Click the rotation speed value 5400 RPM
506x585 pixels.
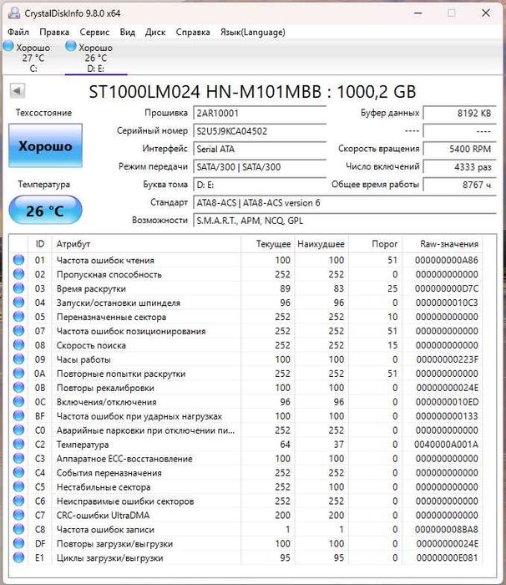459,149
